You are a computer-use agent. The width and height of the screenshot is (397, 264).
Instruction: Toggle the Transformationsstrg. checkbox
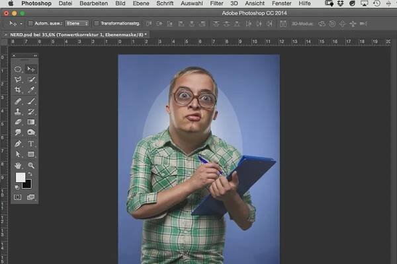95,23
